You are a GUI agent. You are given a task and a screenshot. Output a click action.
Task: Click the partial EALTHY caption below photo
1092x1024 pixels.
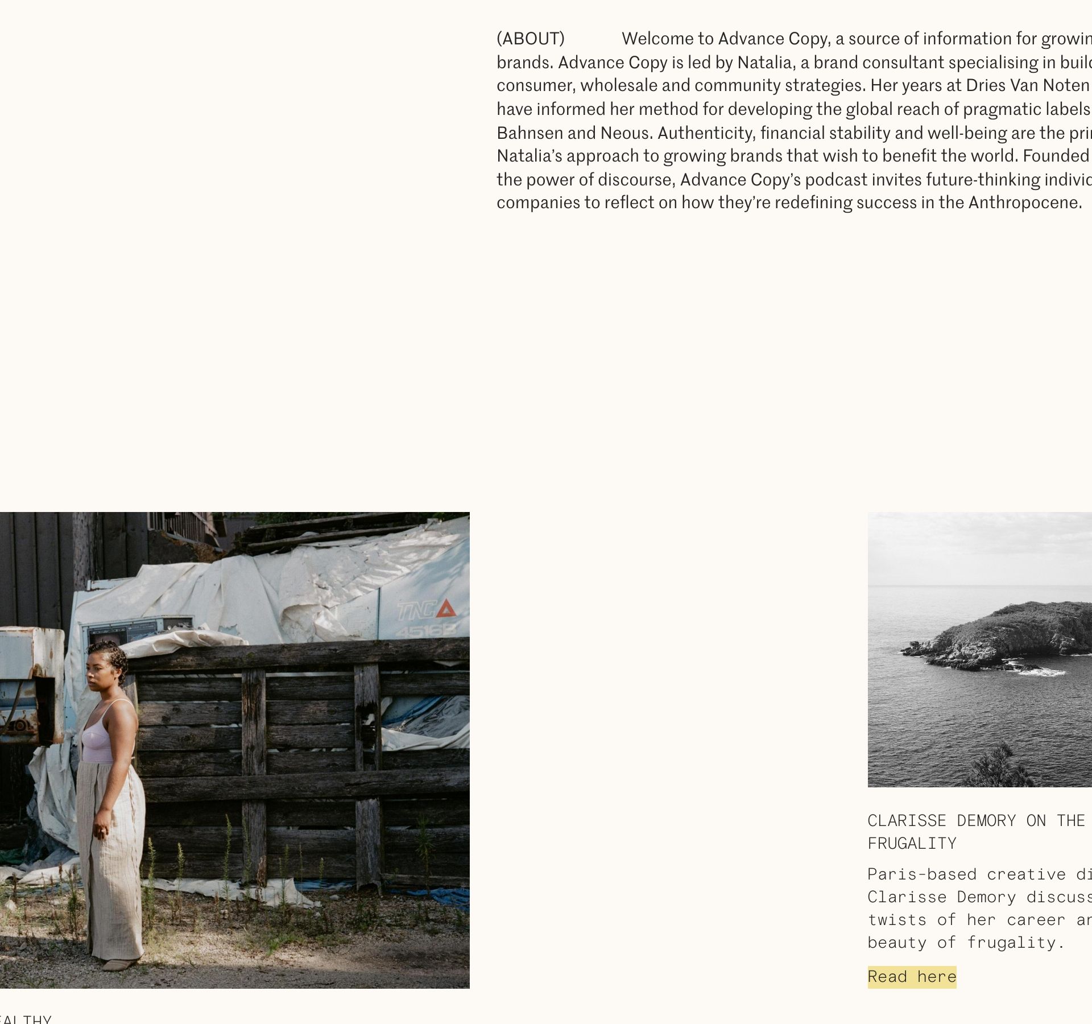tap(26, 1018)
